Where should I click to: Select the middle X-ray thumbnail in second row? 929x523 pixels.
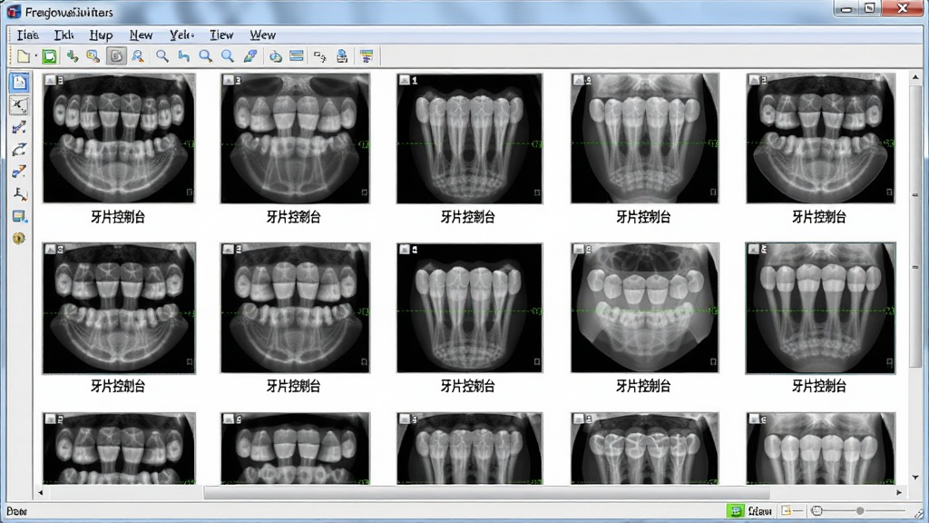click(469, 308)
